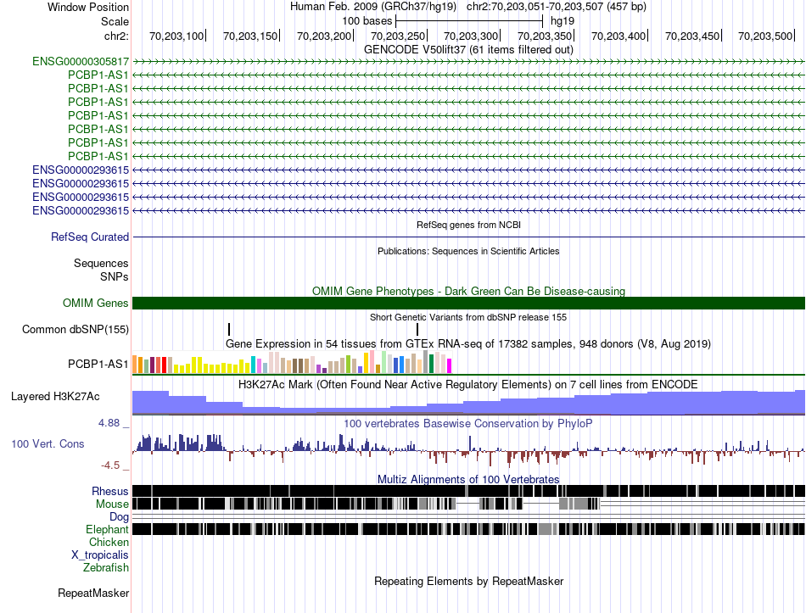This screenshot has width=806, height=613.
Task: Select the dark green OMIM Genes bar
Action: point(469,304)
